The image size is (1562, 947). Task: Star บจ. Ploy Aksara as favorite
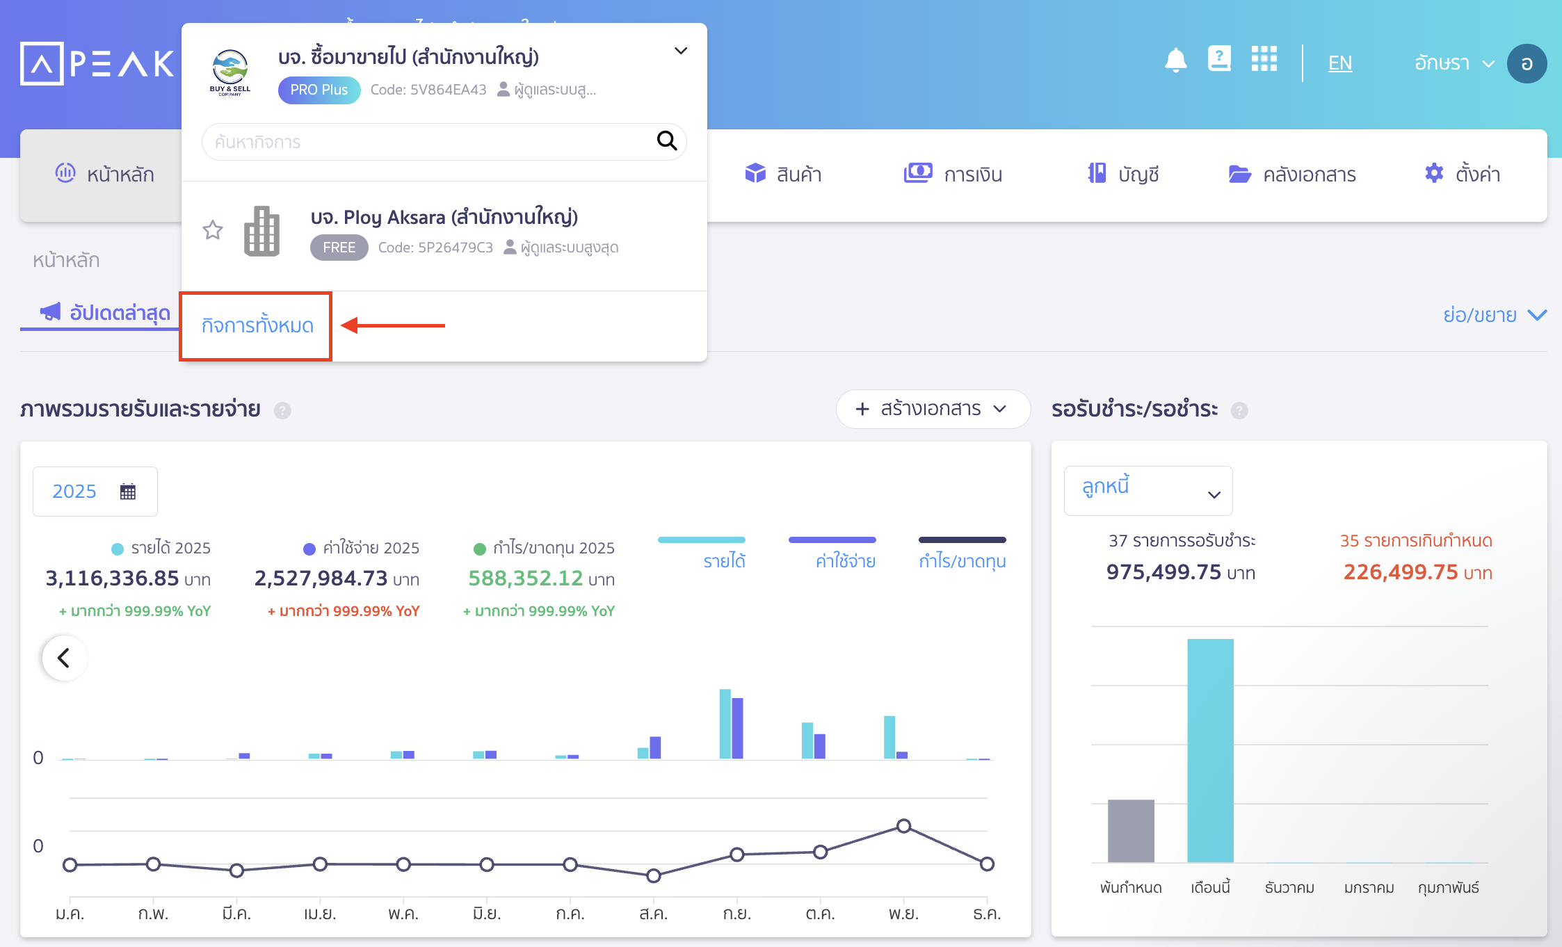point(212,231)
